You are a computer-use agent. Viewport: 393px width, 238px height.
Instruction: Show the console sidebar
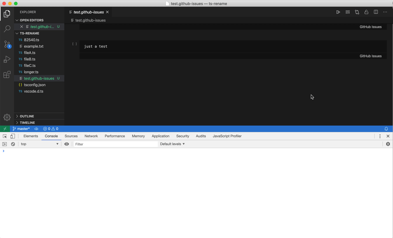pos(4,144)
